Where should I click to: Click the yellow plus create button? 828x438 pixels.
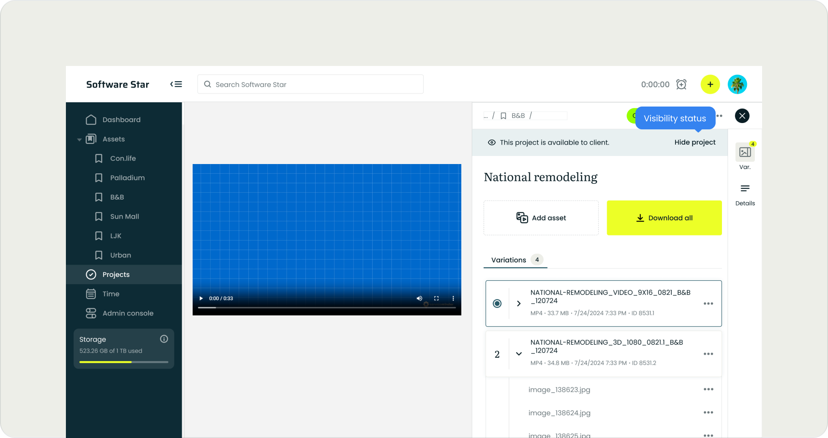pos(710,84)
